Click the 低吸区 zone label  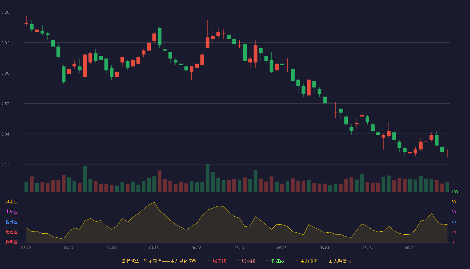11,242
